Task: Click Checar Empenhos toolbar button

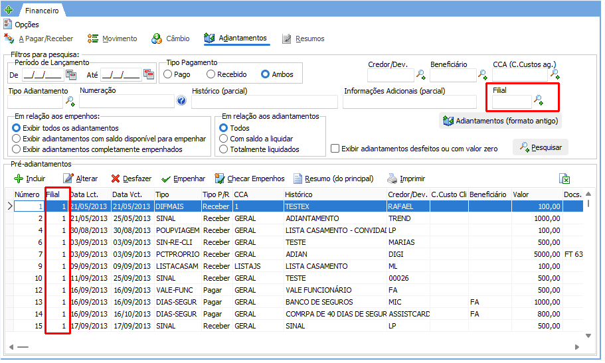Action: click(250, 179)
